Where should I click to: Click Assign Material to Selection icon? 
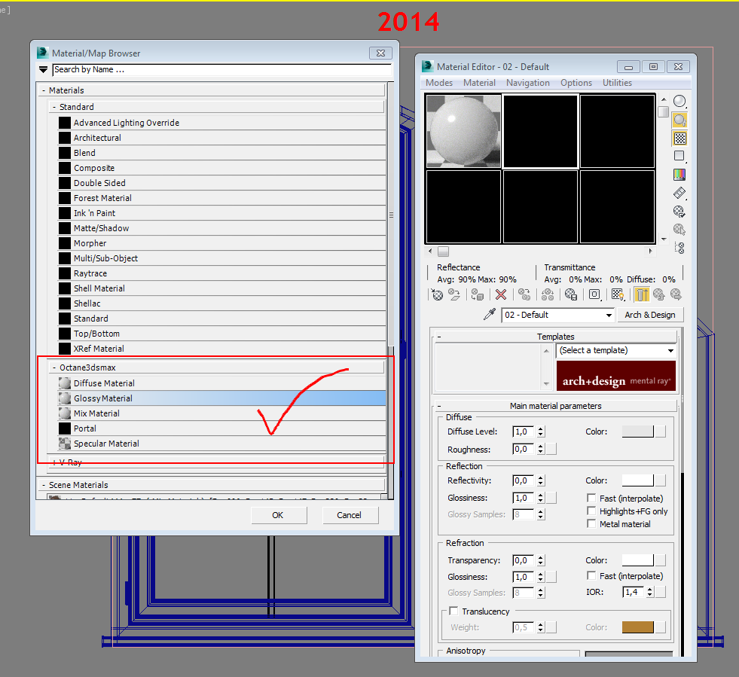pos(478,295)
